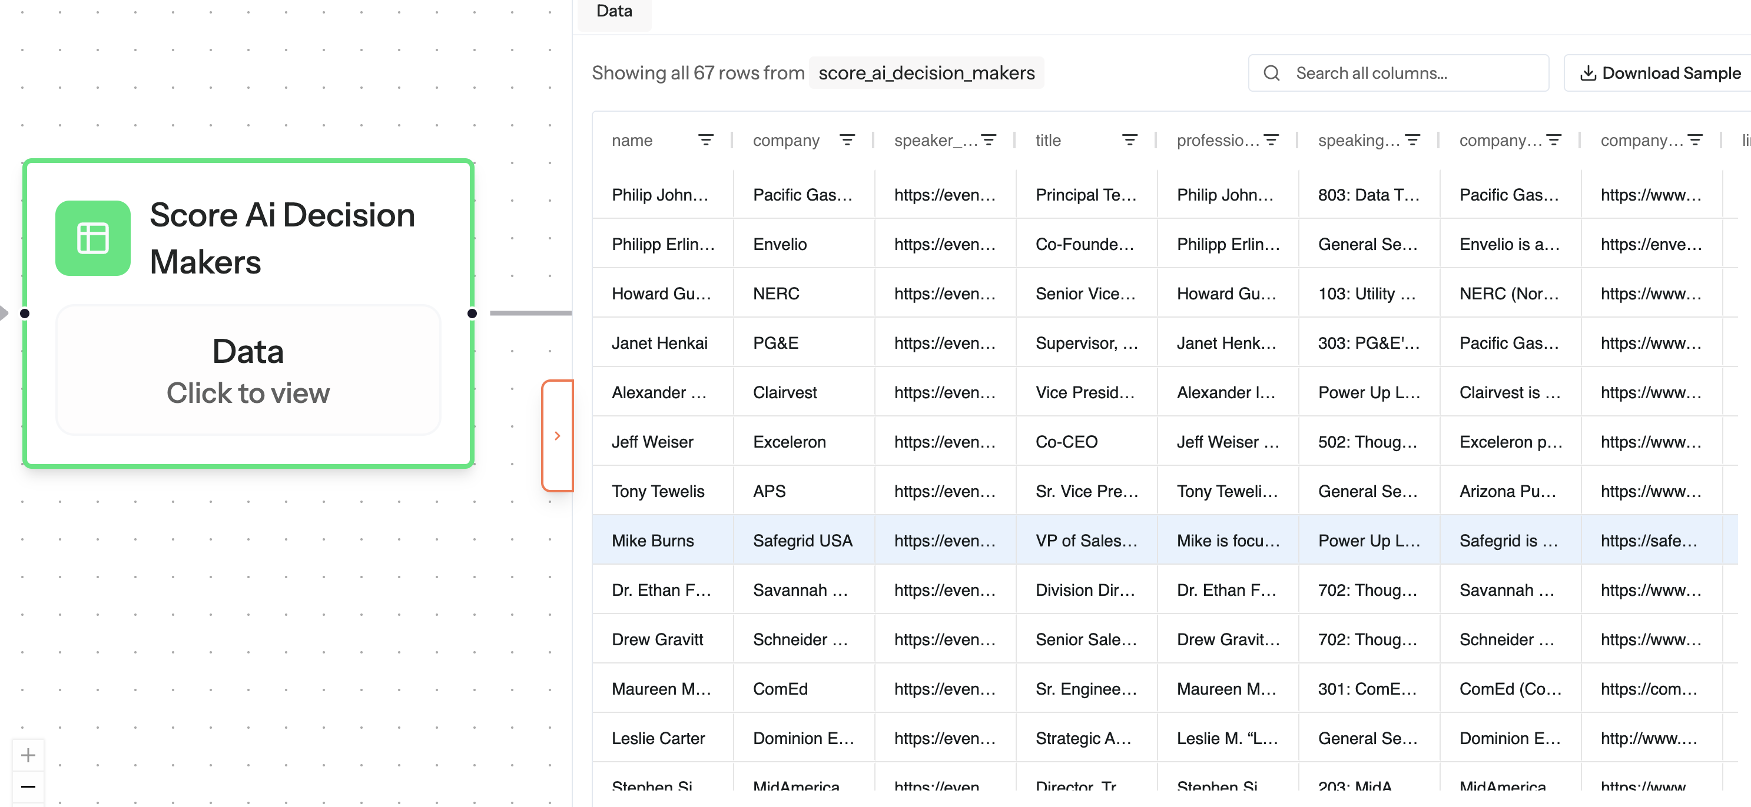Click the https://safe… company URL cell
1751x807 pixels.
point(1653,541)
